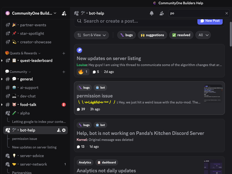Open 'Analytics not daily updates' post
The image size is (232, 174).
pos(106,171)
